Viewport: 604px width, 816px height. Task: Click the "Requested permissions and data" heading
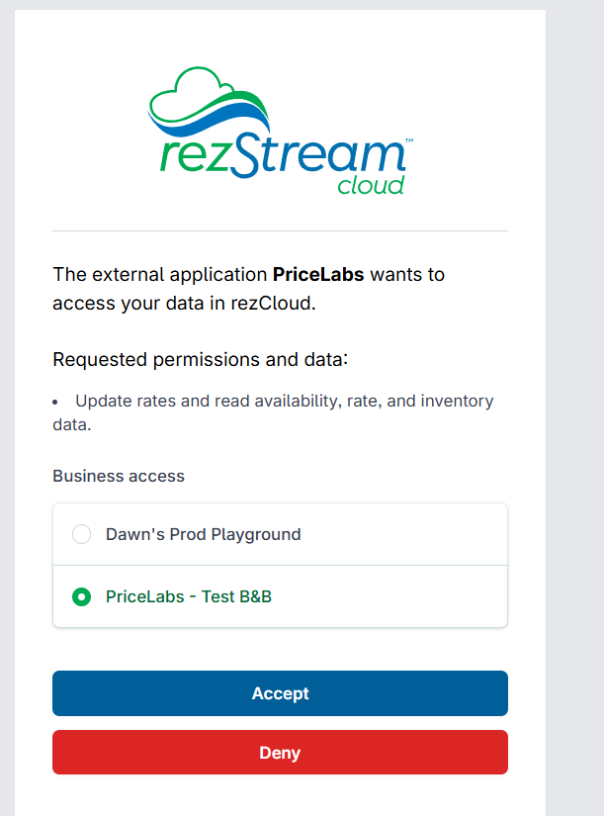click(x=200, y=359)
